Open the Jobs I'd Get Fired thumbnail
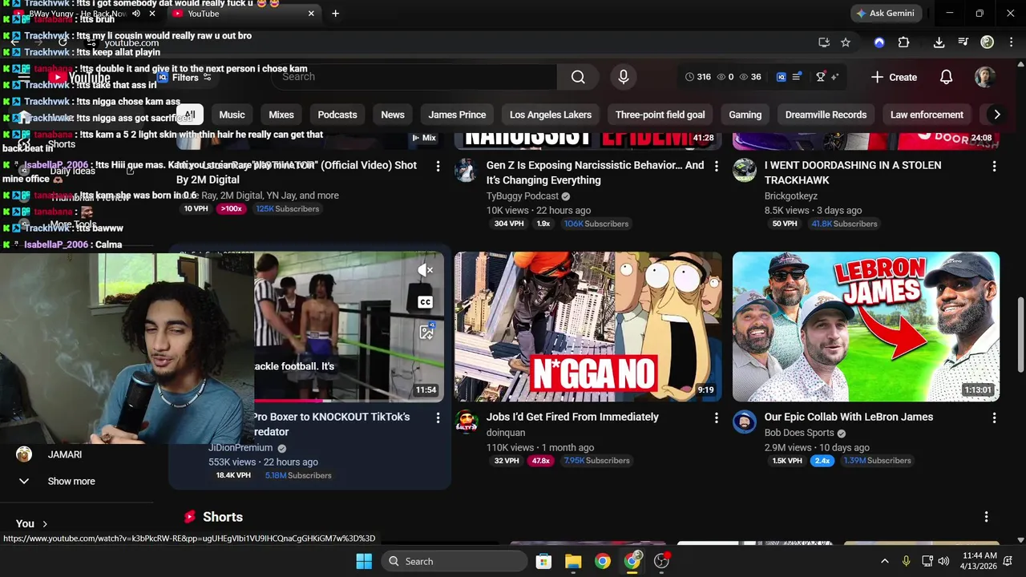The image size is (1026, 577). [588, 327]
